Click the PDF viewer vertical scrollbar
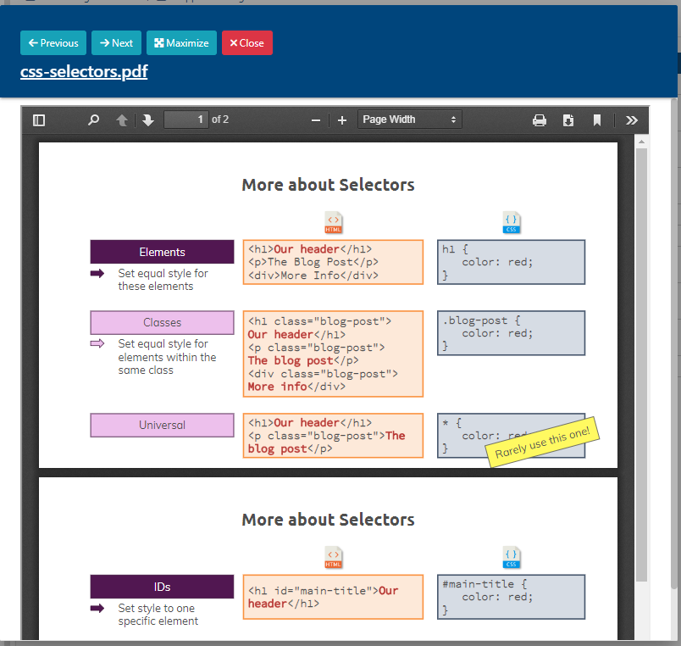This screenshot has width=681, height=646. click(641, 365)
